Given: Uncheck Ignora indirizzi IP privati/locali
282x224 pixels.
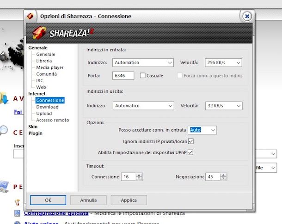Looking at the screenshot, I should 191,141.
